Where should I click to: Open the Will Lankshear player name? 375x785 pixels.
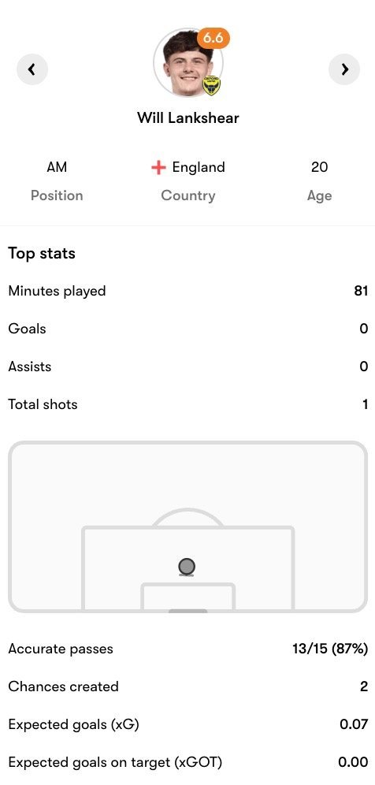(188, 118)
